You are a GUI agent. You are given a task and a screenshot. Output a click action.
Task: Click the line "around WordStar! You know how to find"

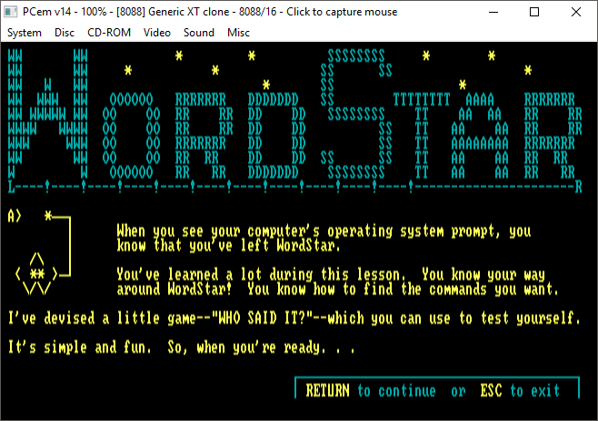tap(338, 289)
